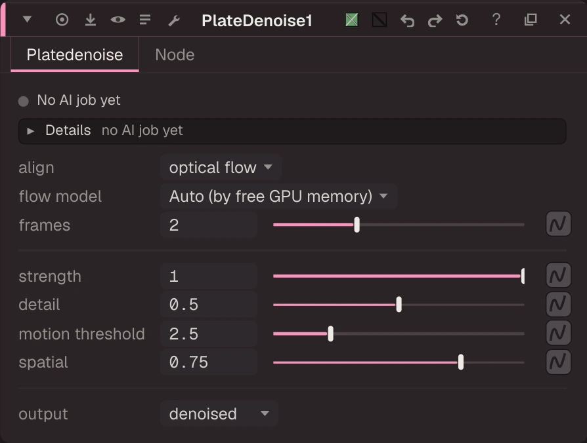This screenshot has width=587, height=443.
Task: Click the undo arrow icon
Action: click(x=407, y=20)
